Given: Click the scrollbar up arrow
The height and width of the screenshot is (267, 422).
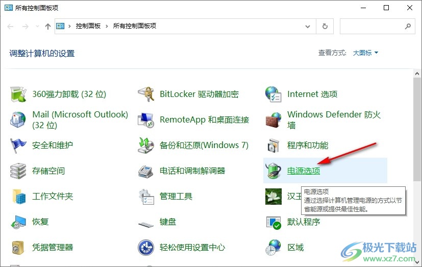Looking at the screenshot, I should [x=417, y=74].
